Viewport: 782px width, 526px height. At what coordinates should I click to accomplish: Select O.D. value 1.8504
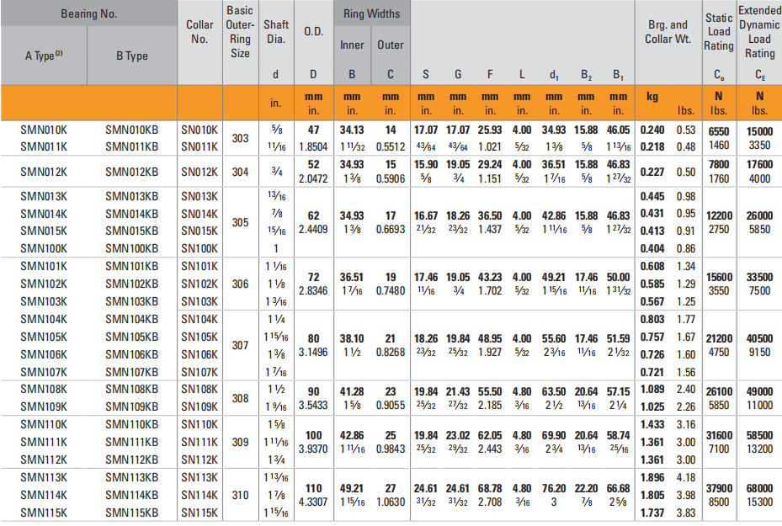coord(313,146)
